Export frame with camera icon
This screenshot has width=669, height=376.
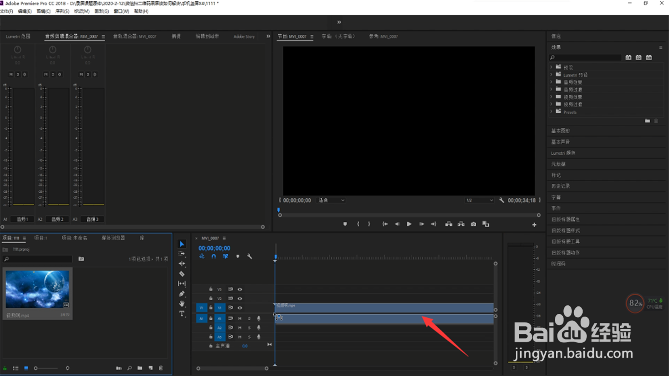[x=473, y=224]
